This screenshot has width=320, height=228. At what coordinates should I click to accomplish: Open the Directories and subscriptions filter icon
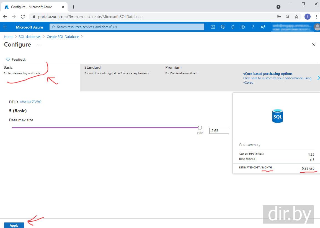tap(223, 27)
